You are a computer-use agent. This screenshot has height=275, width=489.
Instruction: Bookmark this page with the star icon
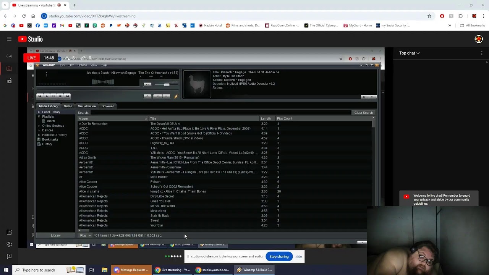point(429,16)
